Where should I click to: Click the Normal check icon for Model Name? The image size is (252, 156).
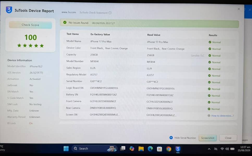point(210,42)
